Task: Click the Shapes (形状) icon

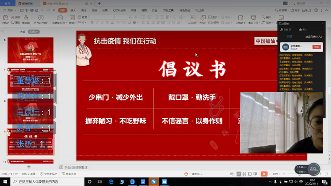Action: coord(203,18)
